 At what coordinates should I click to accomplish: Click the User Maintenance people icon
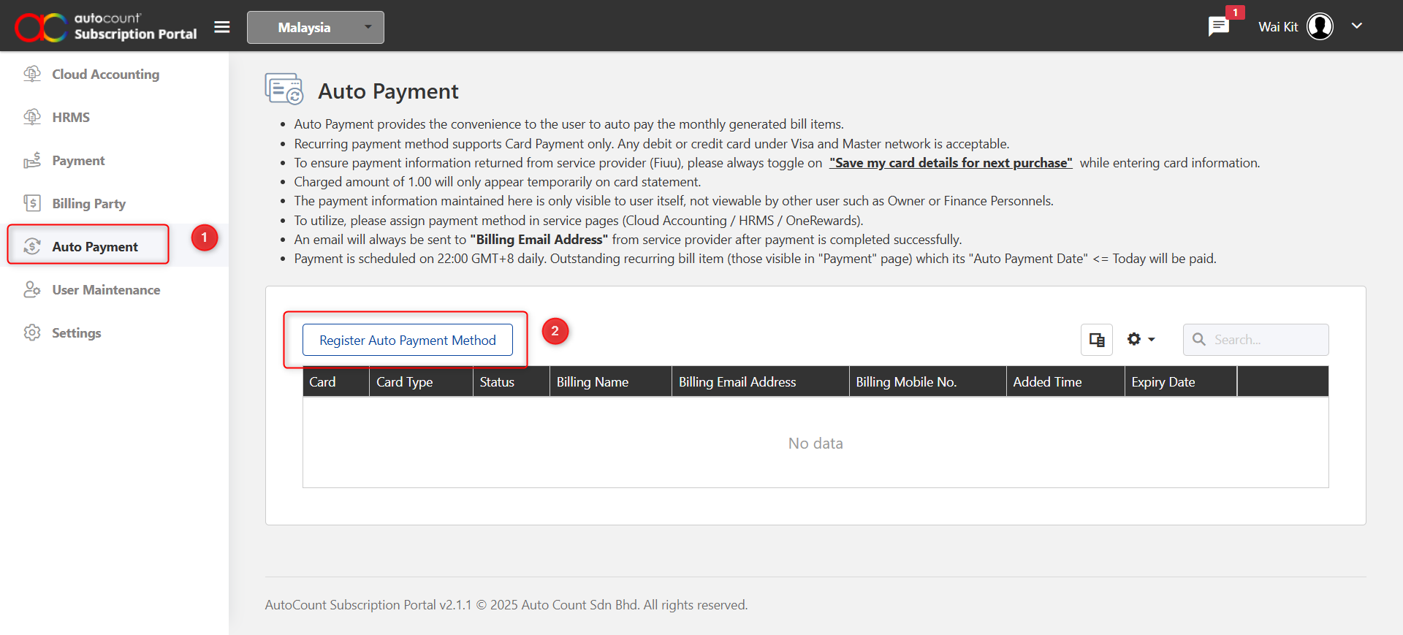[32, 289]
